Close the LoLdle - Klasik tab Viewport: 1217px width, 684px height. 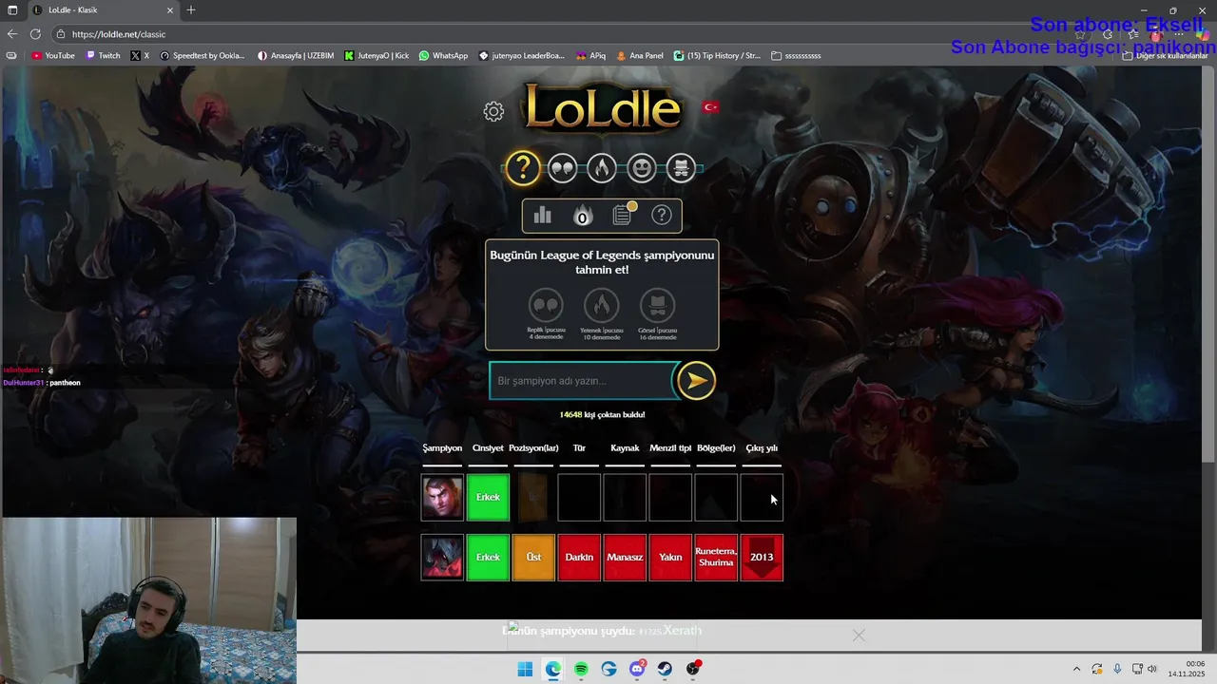[x=170, y=10]
